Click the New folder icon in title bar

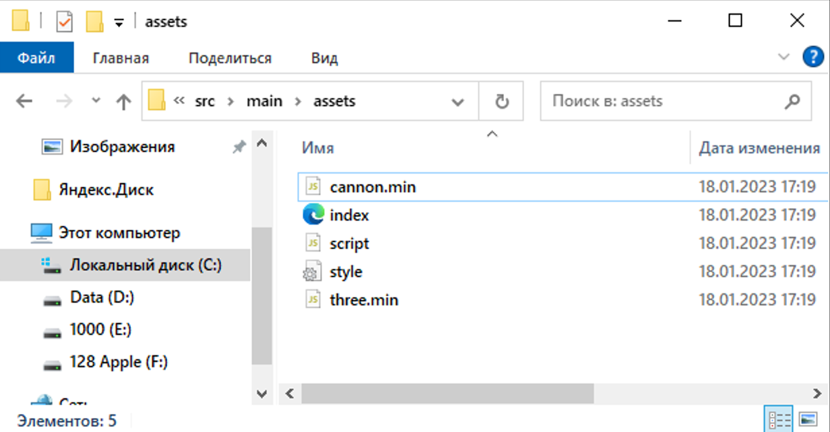pyautogui.click(x=94, y=22)
